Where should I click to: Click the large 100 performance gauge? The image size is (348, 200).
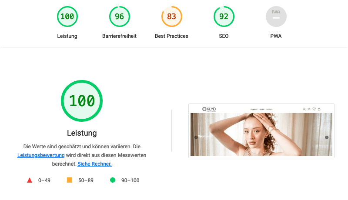tap(82, 101)
